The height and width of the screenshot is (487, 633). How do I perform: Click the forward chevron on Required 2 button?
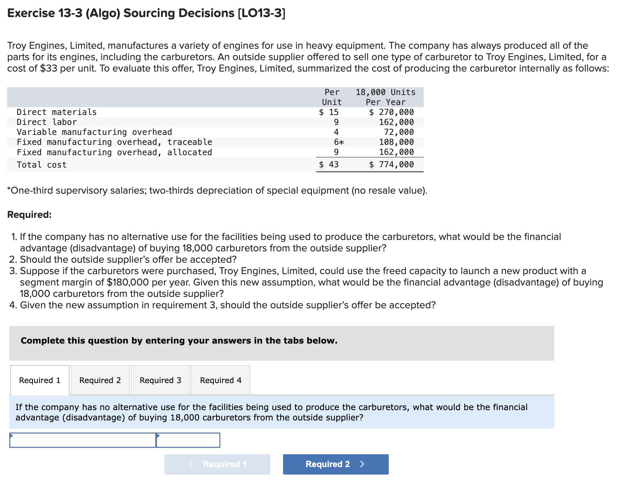[x=362, y=464]
